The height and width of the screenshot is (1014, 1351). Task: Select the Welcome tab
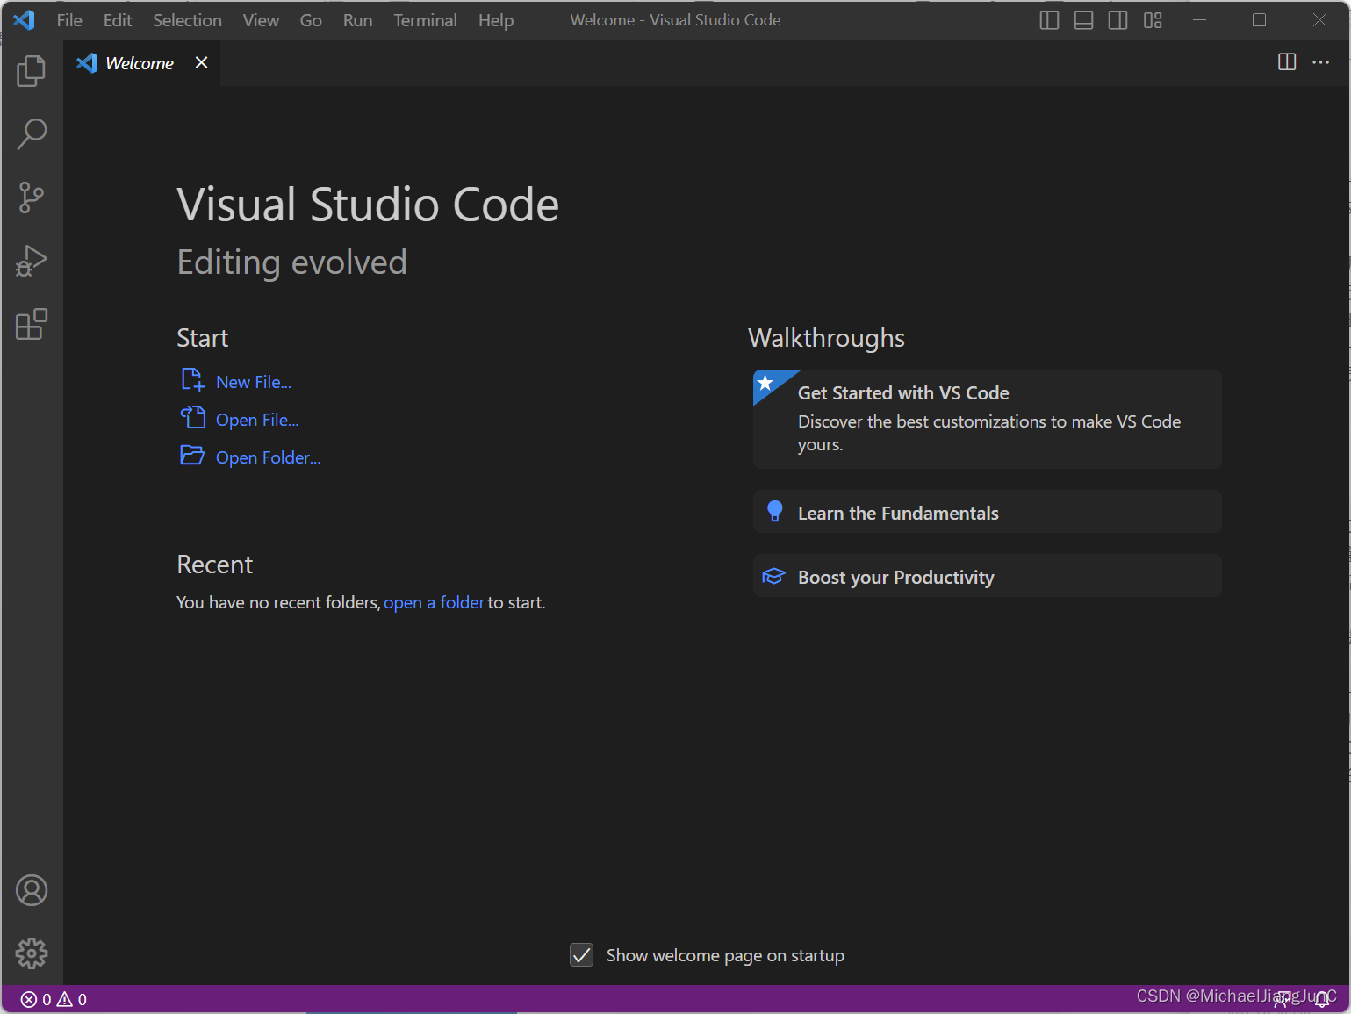pos(141,62)
